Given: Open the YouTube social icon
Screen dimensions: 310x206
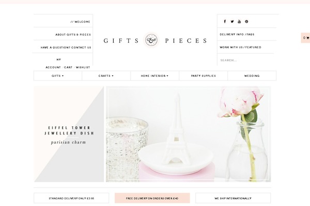Looking at the screenshot, I should 239,21.
